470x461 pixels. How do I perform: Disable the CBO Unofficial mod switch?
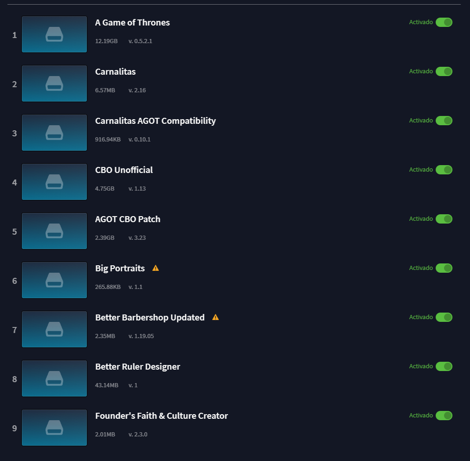pyautogui.click(x=444, y=170)
